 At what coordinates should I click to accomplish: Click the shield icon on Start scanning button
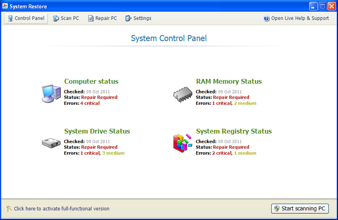[276, 209]
